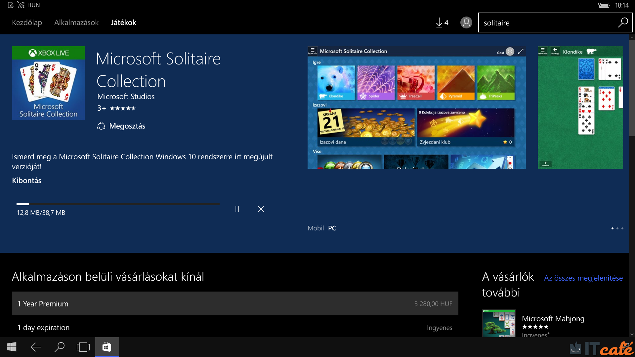Click Az összes megjelenítése link

pos(583,278)
